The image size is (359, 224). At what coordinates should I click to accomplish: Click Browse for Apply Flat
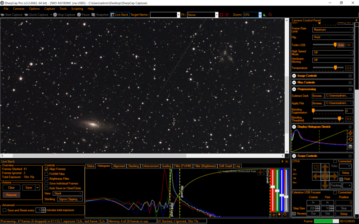point(318,103)
